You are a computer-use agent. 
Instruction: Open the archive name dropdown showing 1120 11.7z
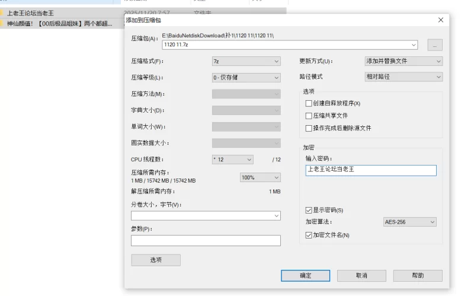290,45
